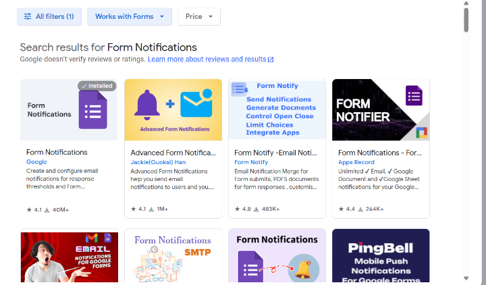Expand the Works with Forms dropdown
This screenshot has width=486, height=285.
(x=129, y=17)
